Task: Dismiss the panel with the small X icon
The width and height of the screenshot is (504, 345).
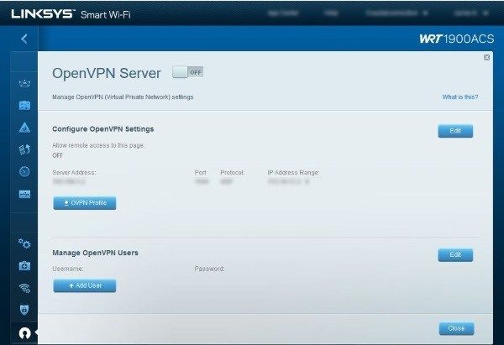Action: (486, 57)
